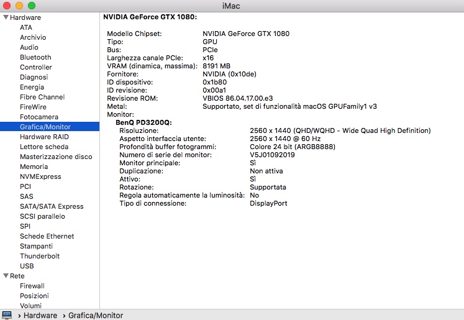This screenshot has height=320, width=464.
Task: Click the PCIe lane width x16
Action: [208, 58]
